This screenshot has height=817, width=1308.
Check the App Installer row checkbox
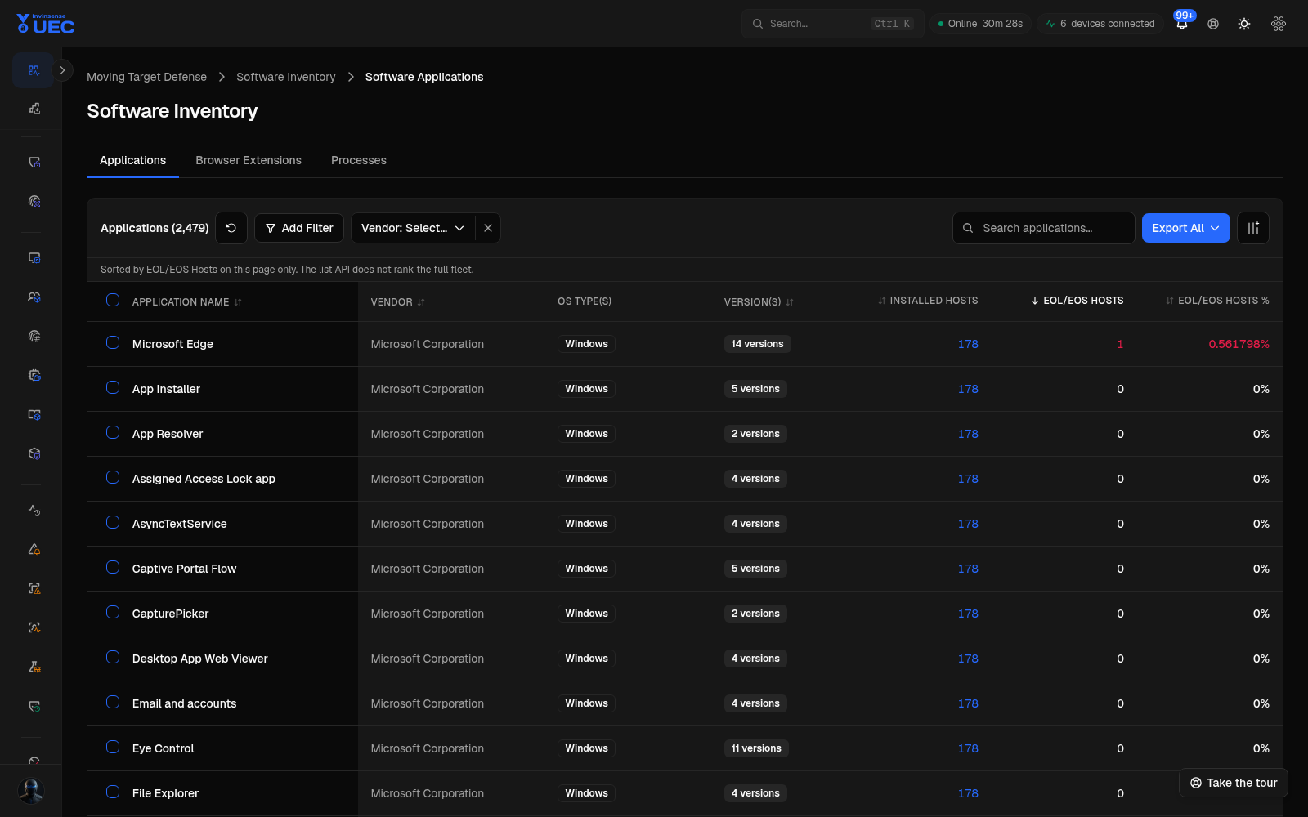113,387
